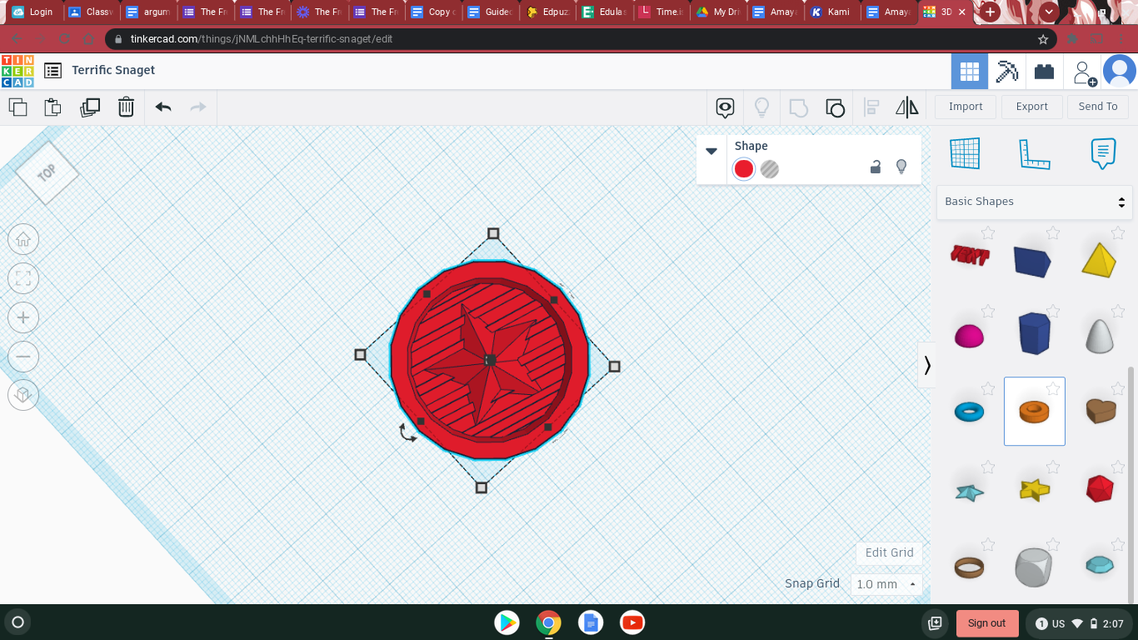Click the Copy tool icon
Screen dimensions: 1138x640
coord(17,107)
